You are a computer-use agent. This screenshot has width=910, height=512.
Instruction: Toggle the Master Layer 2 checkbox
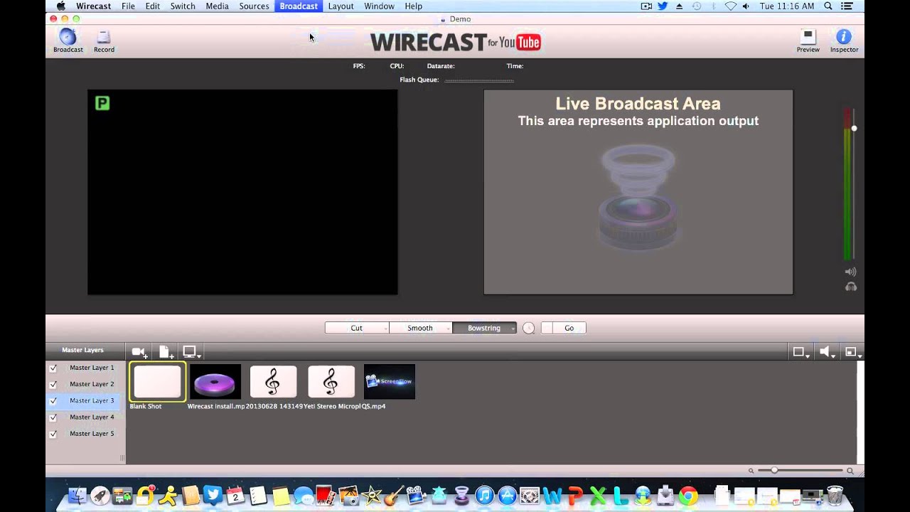click(x=53, y=385)
